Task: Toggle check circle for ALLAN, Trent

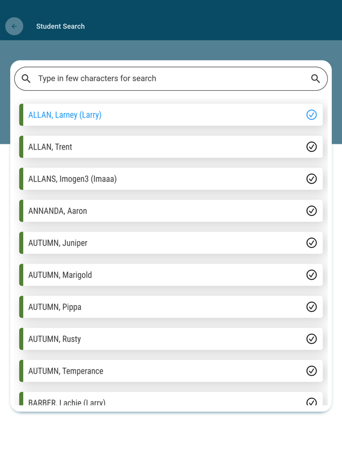Action: (312, 147)
